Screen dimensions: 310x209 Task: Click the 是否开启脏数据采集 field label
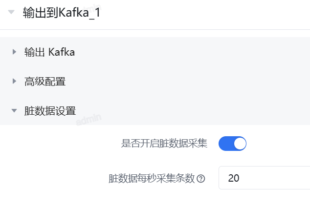coord(164,144)
